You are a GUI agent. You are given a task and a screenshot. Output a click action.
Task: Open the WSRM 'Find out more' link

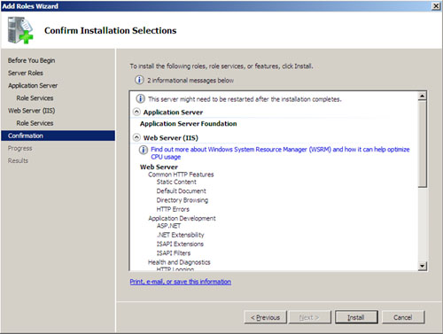[x=280, y=153]
